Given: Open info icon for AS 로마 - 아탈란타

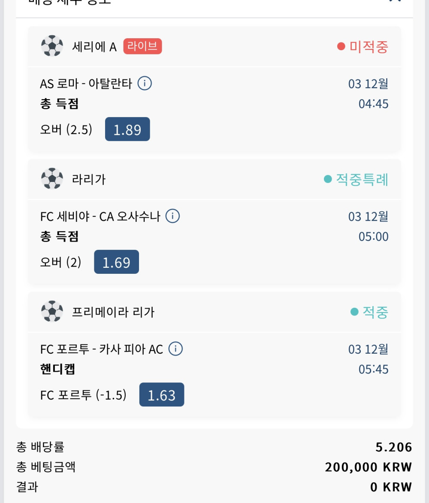Looking at the screenshot, I should [145, 83].
